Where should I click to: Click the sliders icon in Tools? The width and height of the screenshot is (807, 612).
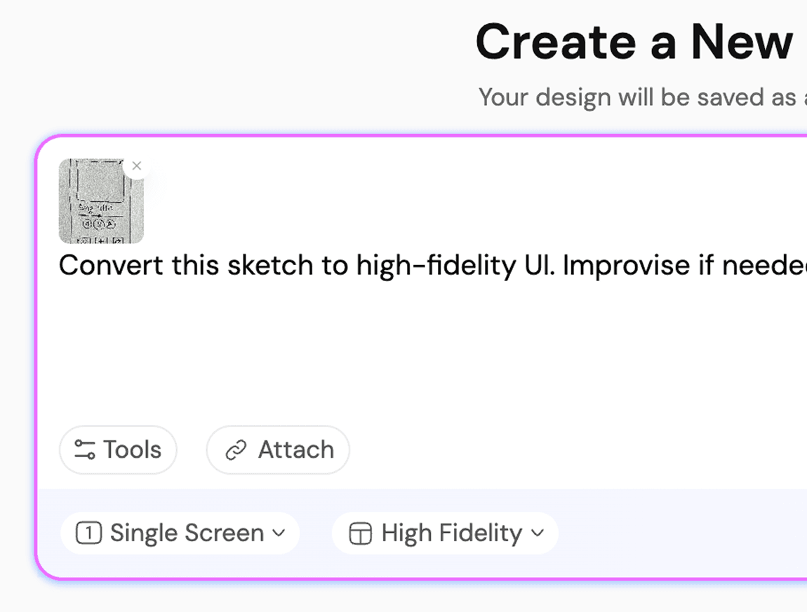click(x=84, y=449)
